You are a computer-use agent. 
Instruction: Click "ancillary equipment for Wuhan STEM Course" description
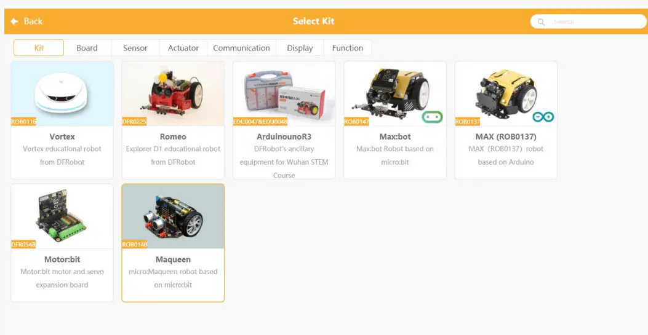pyautogui.click(x=284, y=162)
